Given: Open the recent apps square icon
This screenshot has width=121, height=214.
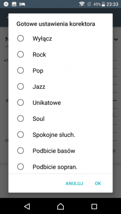Looking at the screenshot, I should [94, 206].
